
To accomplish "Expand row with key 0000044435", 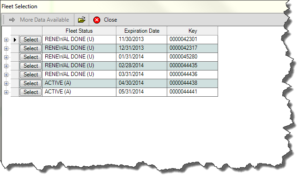I will coord(6,66).
